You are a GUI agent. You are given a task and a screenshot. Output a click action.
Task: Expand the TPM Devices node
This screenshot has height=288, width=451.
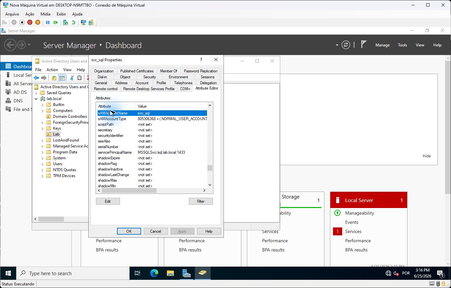[x=42, y=176]
